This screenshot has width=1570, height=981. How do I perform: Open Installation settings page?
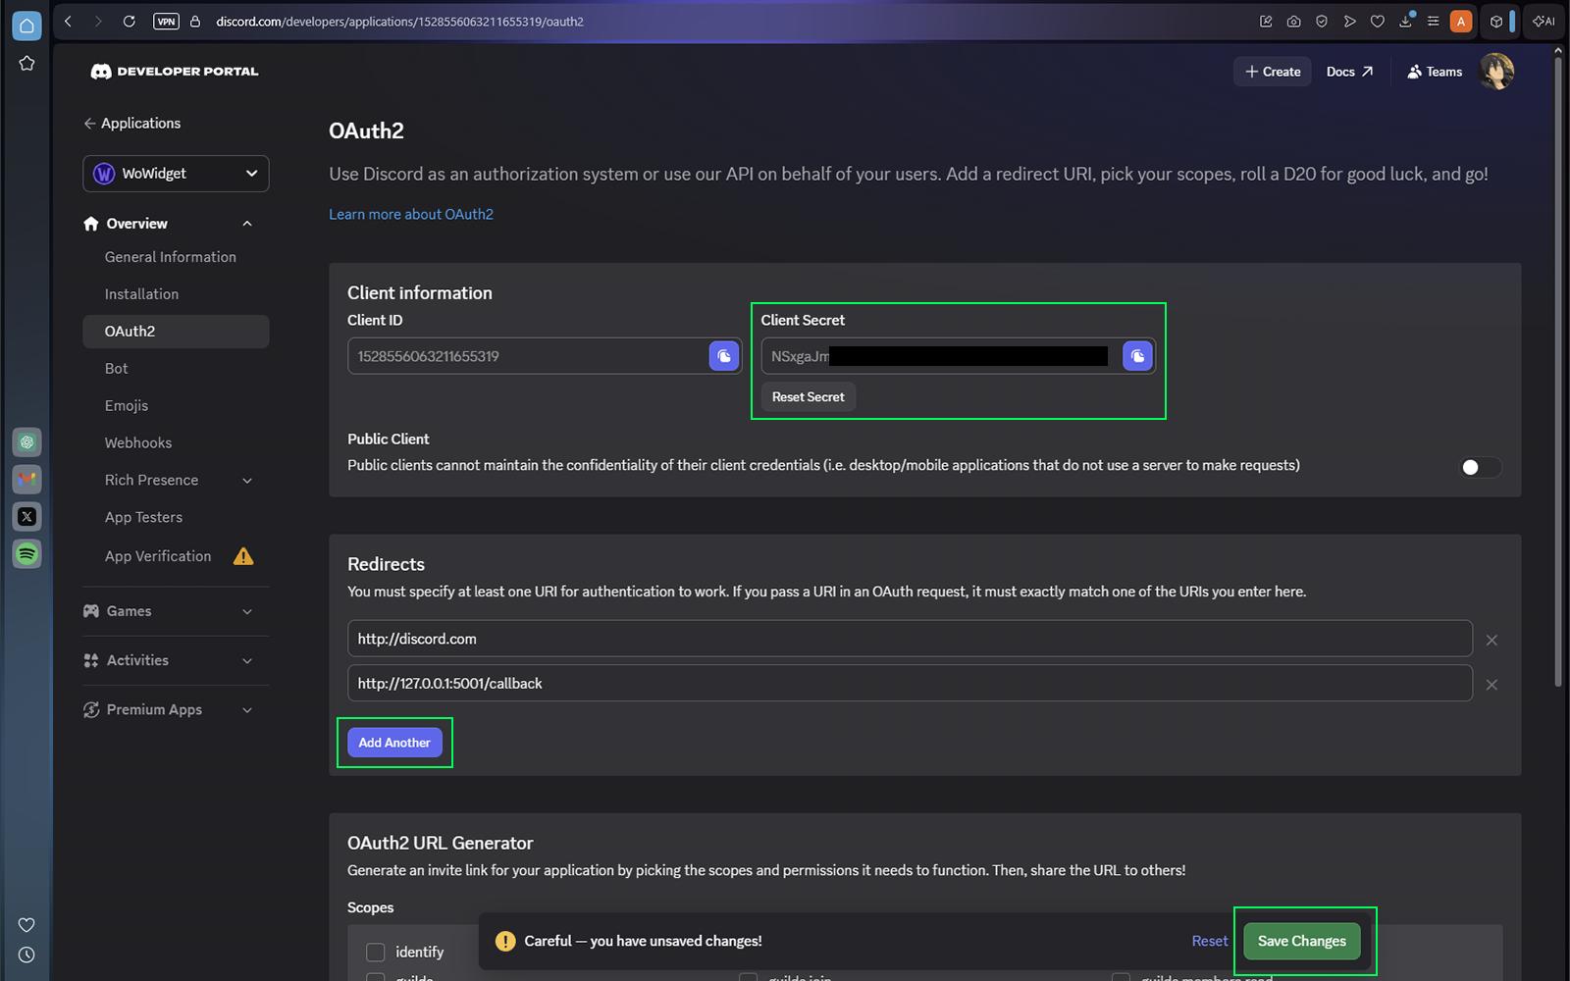coord(142,294)
